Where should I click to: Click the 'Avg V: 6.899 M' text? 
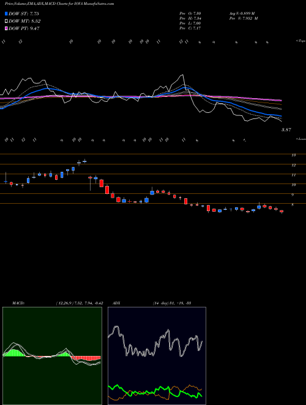[242, 13]
